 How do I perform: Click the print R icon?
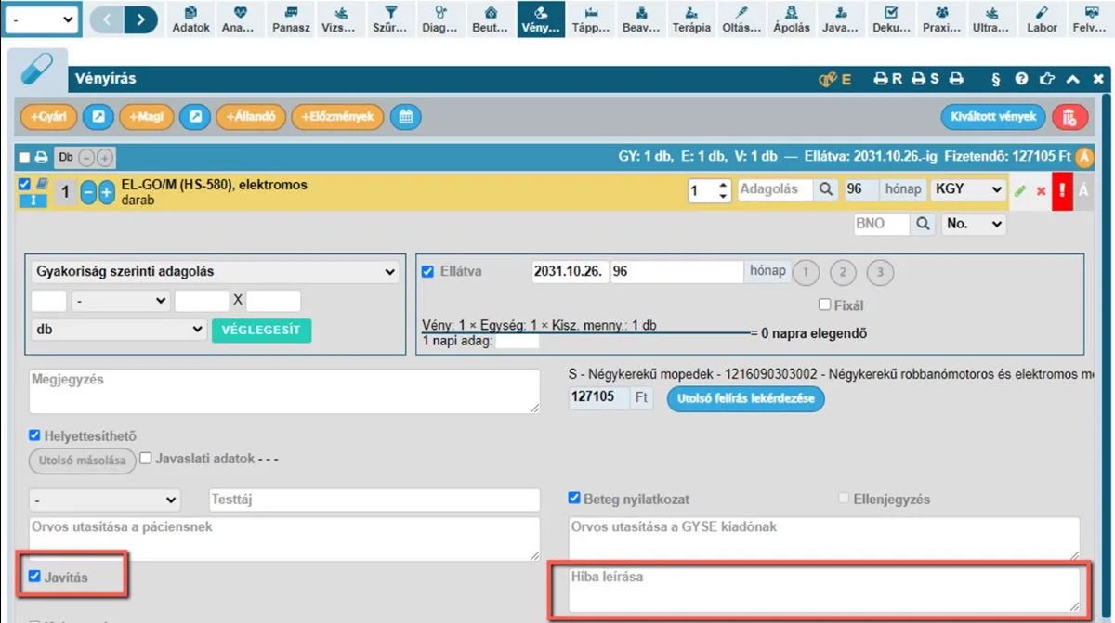click(888, 80)
